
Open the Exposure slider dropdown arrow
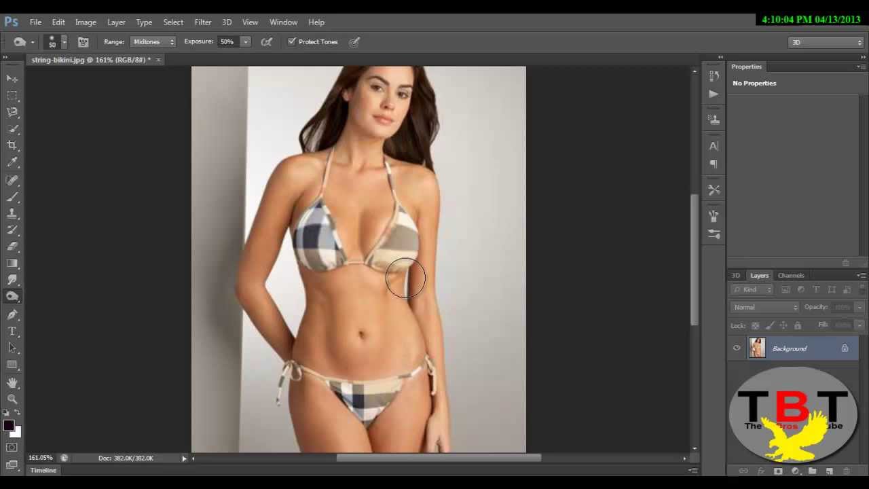click(245, 42)
